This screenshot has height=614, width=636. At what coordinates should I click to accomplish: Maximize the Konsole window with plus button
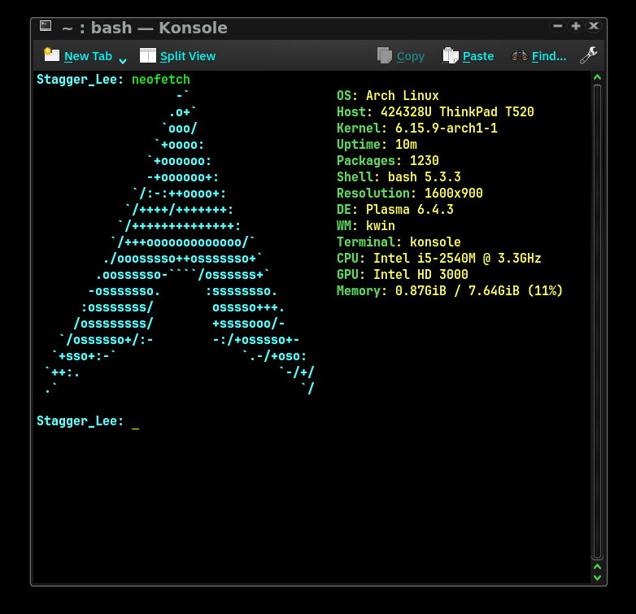(576, 26)
